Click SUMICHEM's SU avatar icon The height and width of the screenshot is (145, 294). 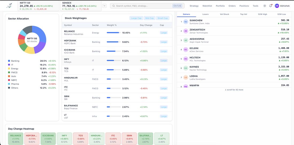coord(186,22)
